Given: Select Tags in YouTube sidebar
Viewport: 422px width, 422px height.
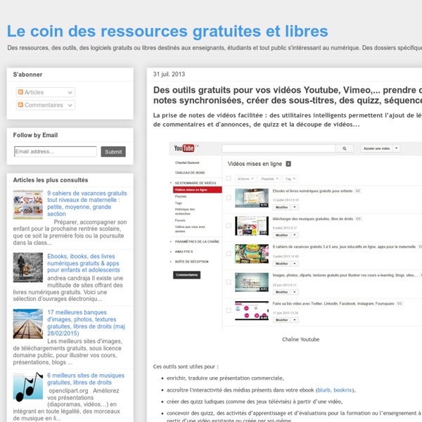Looking at the screenshot, I should 179,203.
